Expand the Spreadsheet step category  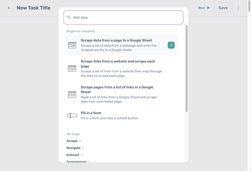(x=77, y=162)
